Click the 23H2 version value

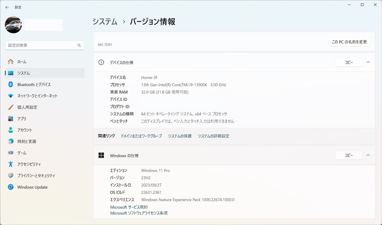click(146, 178)
